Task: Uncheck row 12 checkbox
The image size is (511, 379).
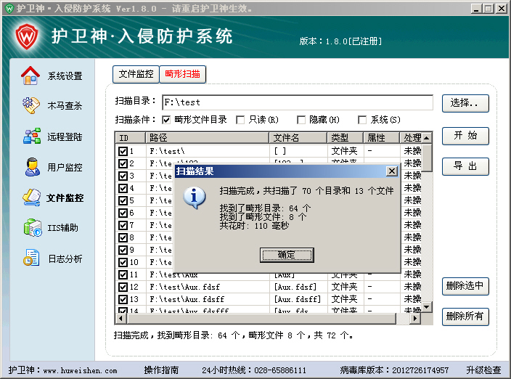Action: click(x=123, y=287)
